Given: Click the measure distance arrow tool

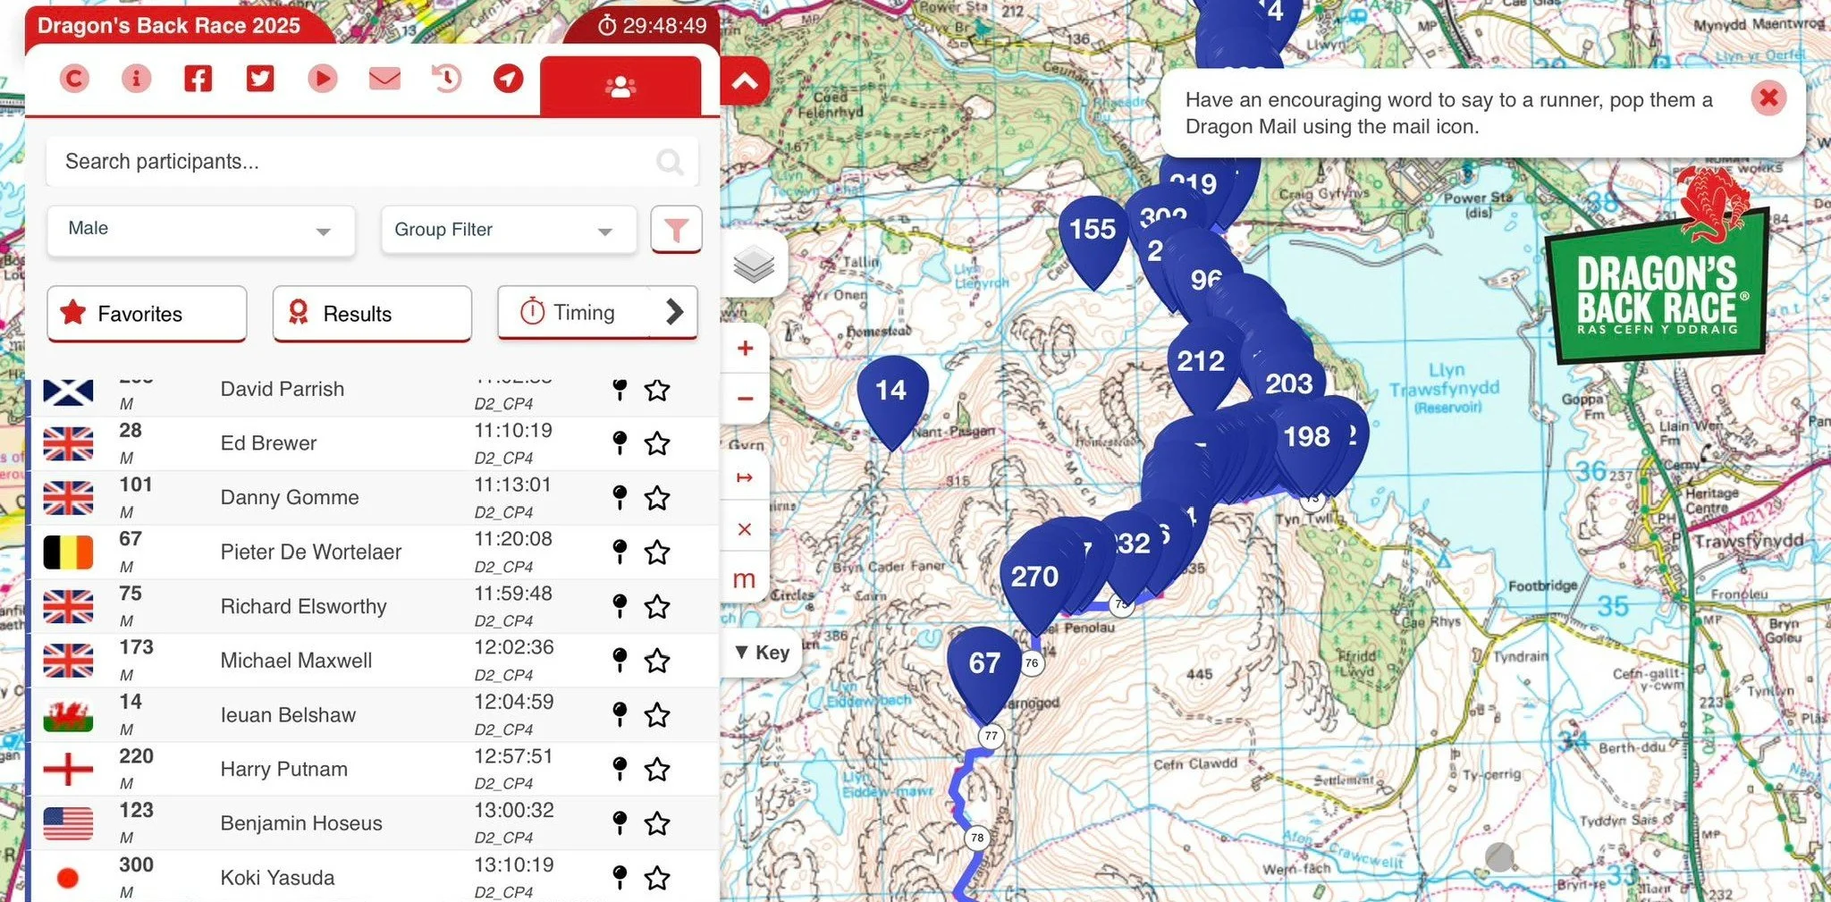Looking at the screenshot, I should click(744, 478).
